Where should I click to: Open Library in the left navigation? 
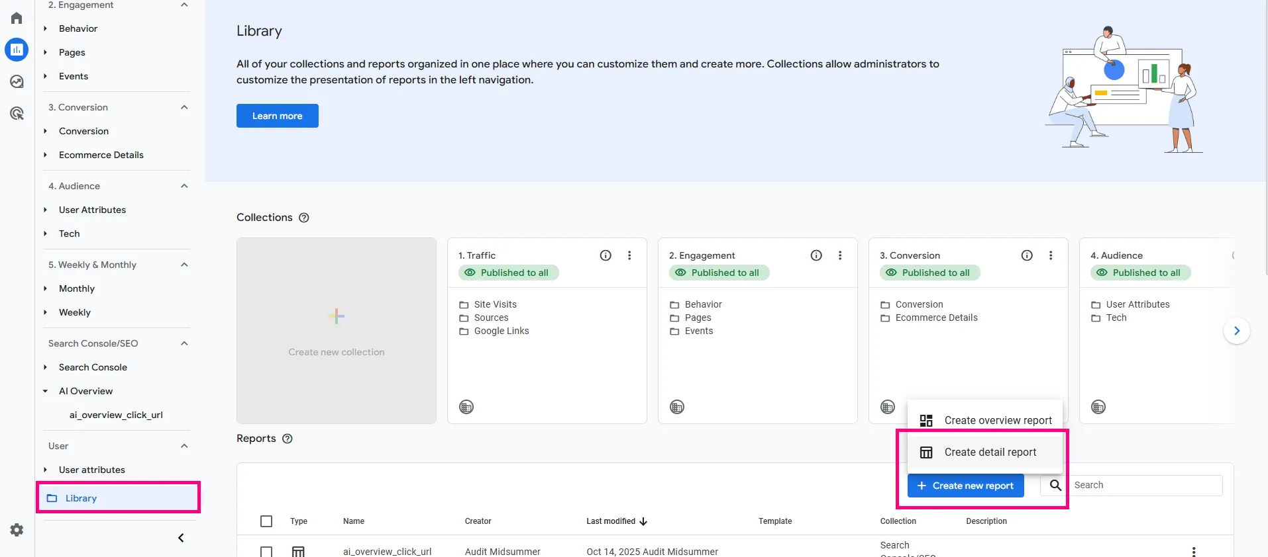[119, 498]
